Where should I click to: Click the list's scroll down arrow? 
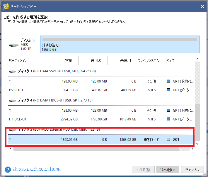coord(197,144)
